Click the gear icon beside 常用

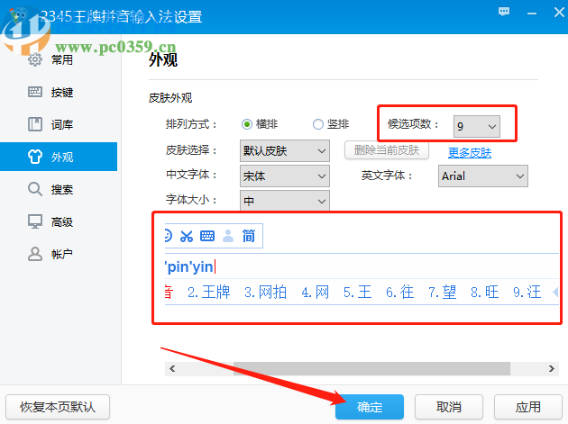tap(35, 59)
